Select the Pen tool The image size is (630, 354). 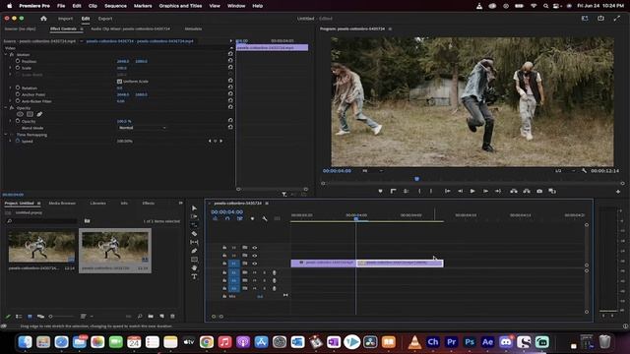[x=195, y=251]
